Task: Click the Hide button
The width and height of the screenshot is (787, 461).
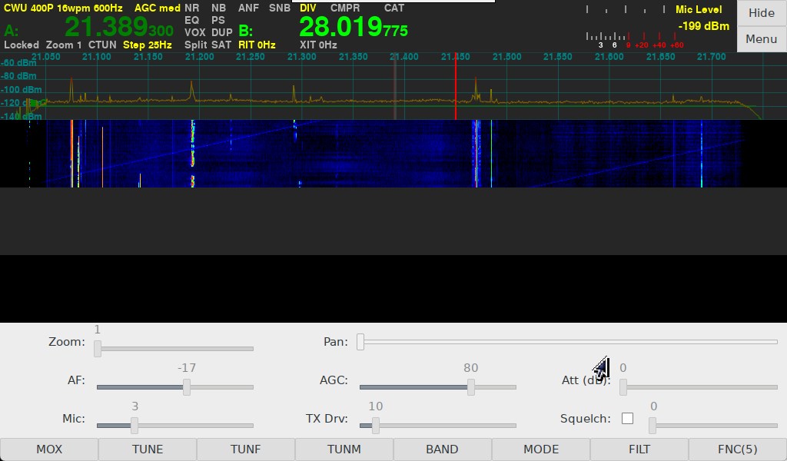Action: pyautogui.click(x=762, y=13)
